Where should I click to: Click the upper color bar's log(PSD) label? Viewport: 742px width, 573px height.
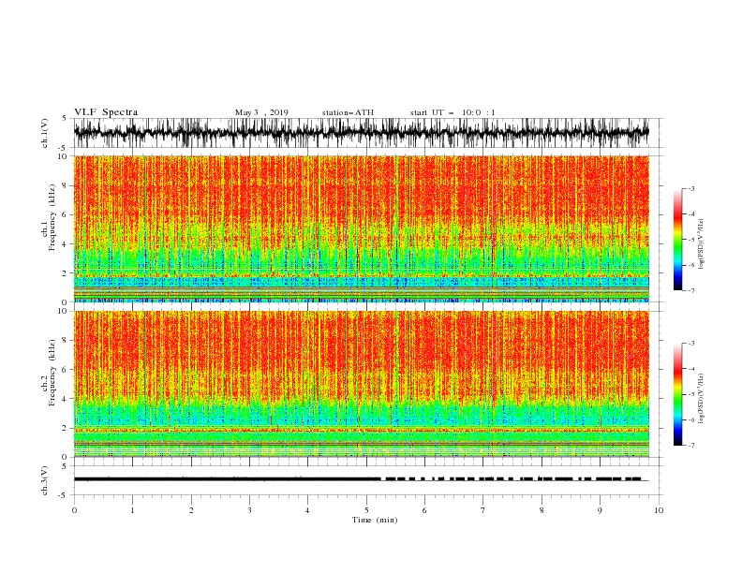701,244
